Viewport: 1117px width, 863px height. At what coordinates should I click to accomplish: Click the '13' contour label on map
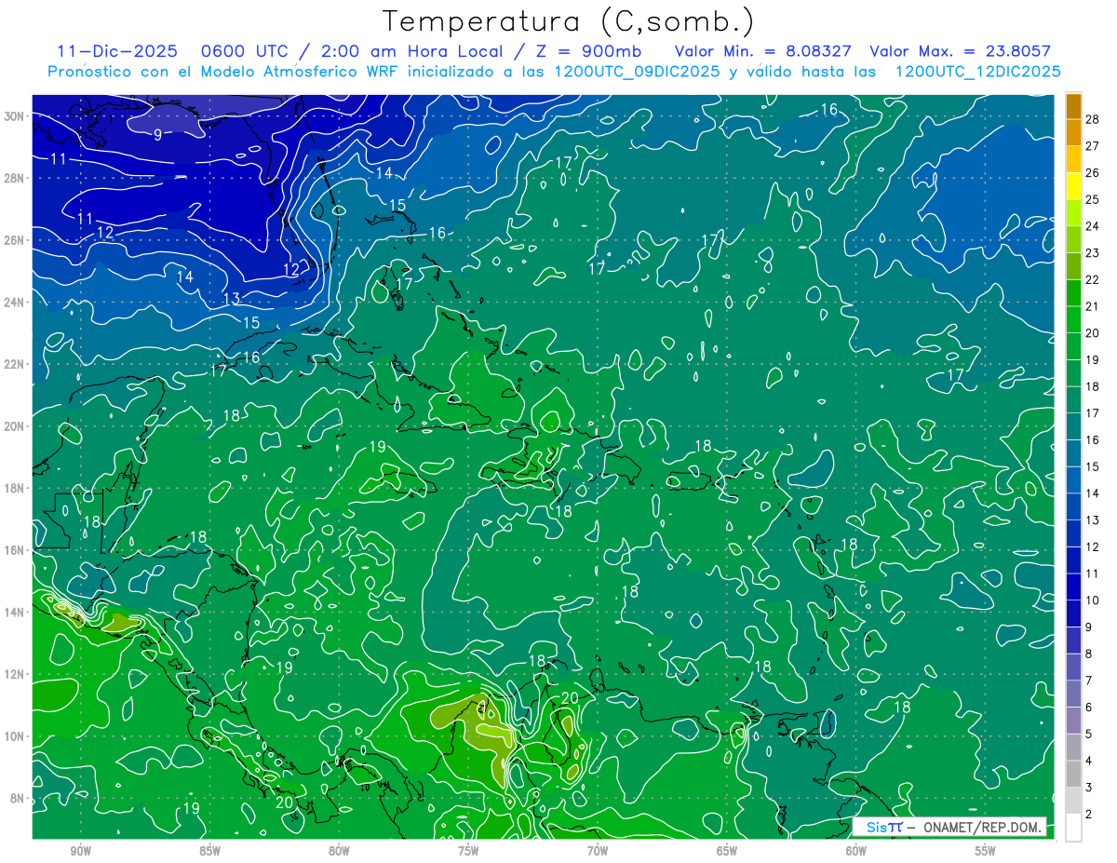(232, 299)
